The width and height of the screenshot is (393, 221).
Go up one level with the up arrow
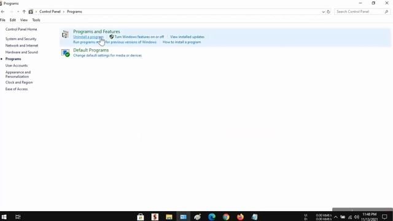[x=24, y=12]
